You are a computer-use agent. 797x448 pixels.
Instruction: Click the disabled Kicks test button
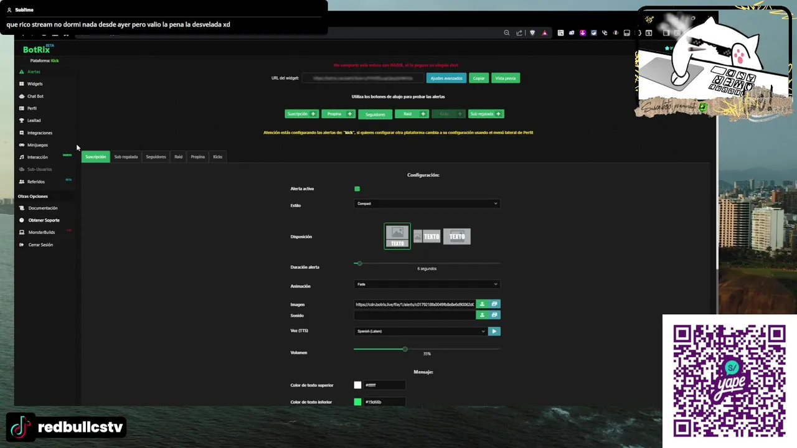[x=448, y=114]
